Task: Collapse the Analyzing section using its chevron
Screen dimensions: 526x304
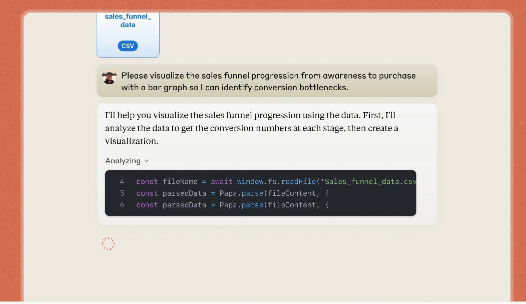Action: [x=146, y=161]
